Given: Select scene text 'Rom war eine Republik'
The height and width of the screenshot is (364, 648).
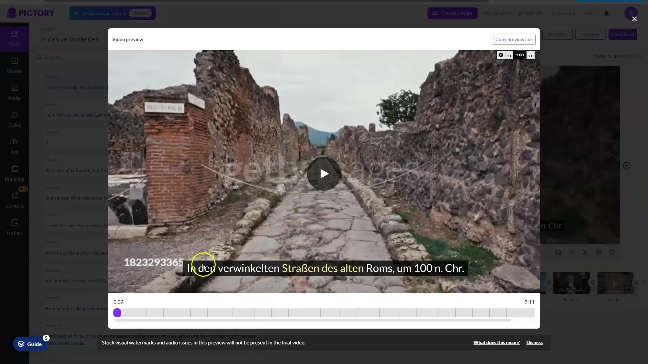Looking at the screenshot, I should [77, 170].
